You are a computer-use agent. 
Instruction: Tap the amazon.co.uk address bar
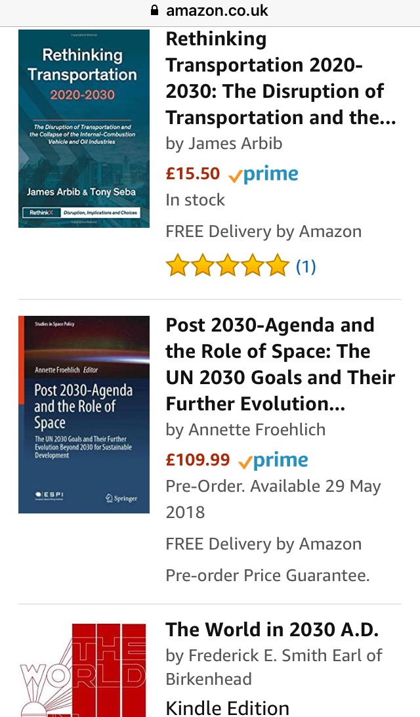[217, 11]
